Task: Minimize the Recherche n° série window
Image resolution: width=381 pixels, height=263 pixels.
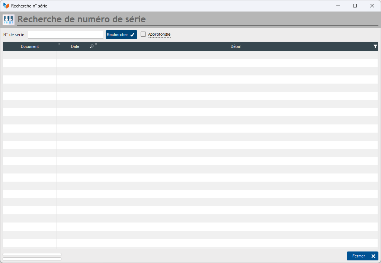Action: point(338,6)
